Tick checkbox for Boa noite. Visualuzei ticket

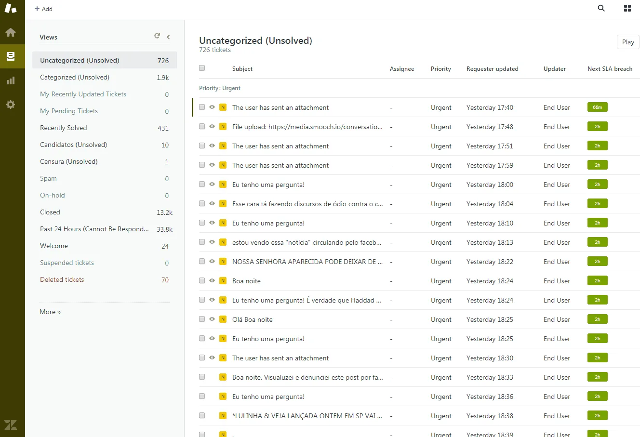pos(202,377)
